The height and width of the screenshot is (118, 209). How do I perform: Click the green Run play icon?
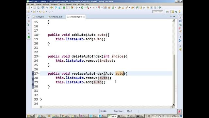pyautogui.click(x=82, y=8)
